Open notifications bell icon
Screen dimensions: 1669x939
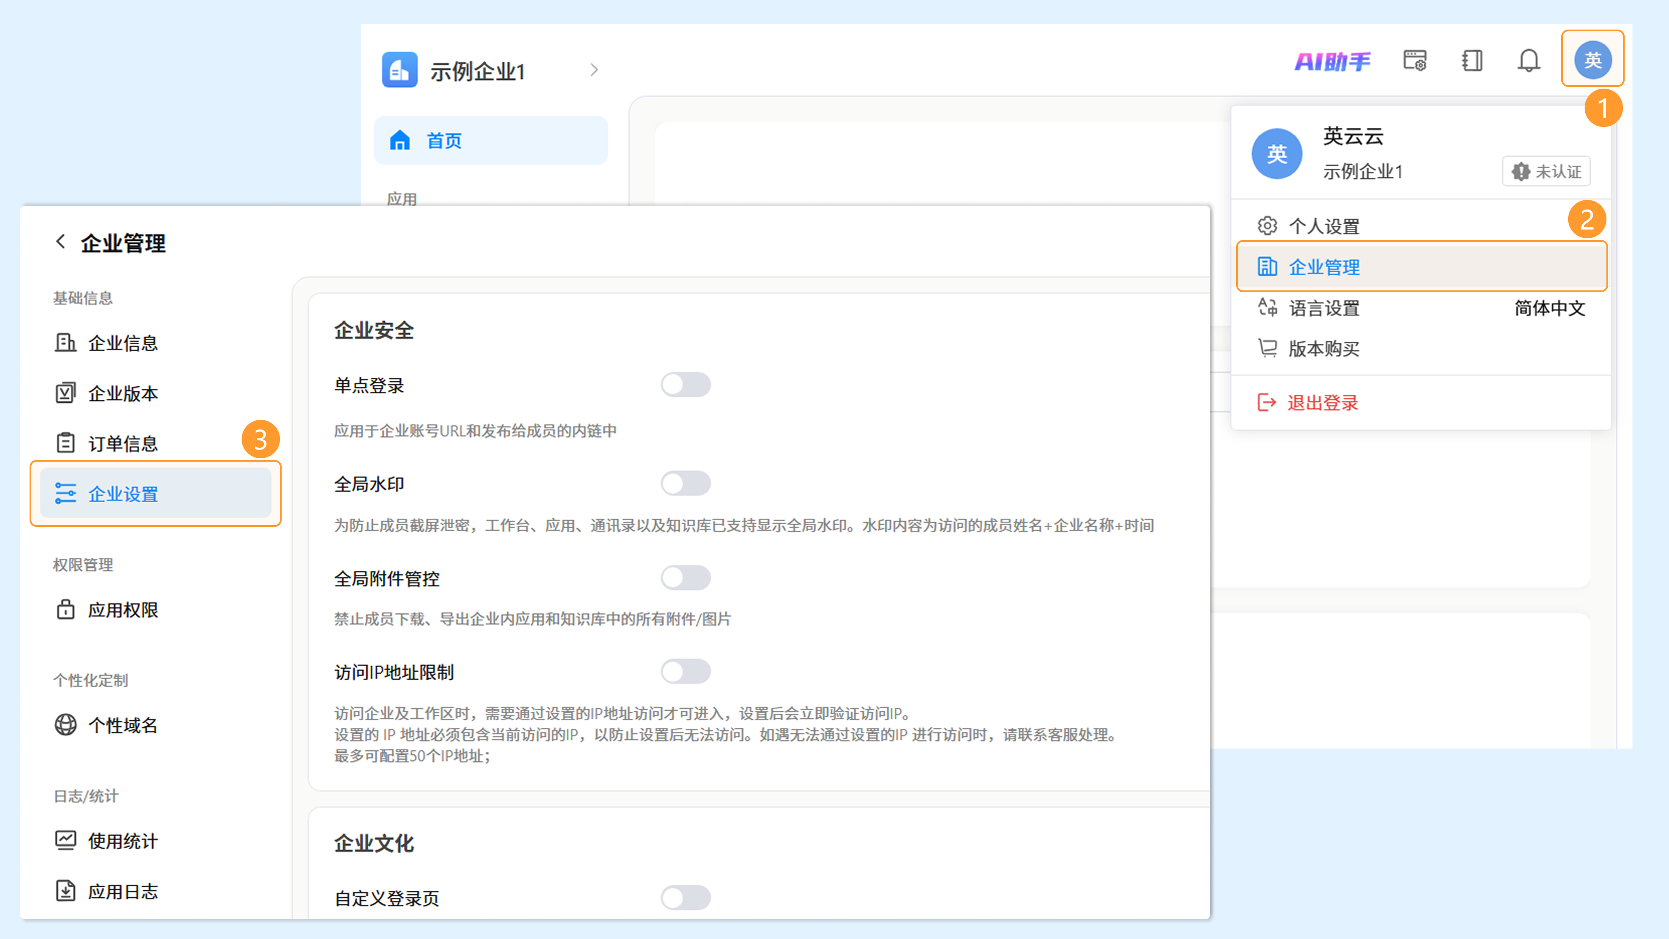(1529, 61)
